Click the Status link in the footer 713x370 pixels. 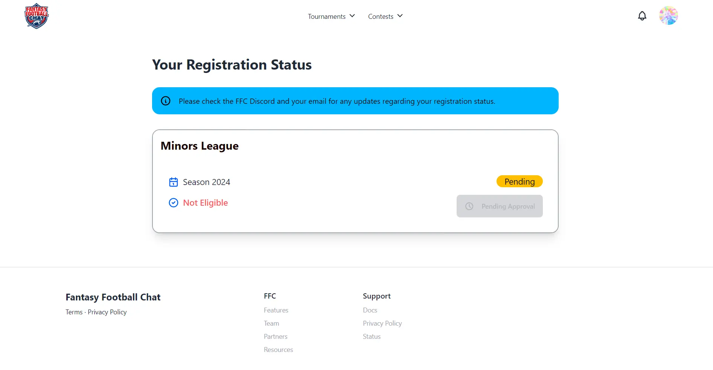click(x=372, y=336)
